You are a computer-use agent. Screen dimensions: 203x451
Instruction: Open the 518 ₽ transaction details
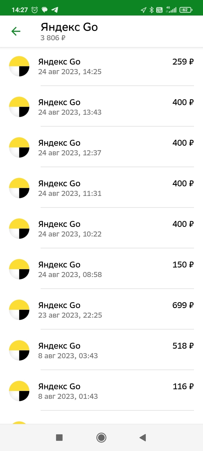pos(101,350)
